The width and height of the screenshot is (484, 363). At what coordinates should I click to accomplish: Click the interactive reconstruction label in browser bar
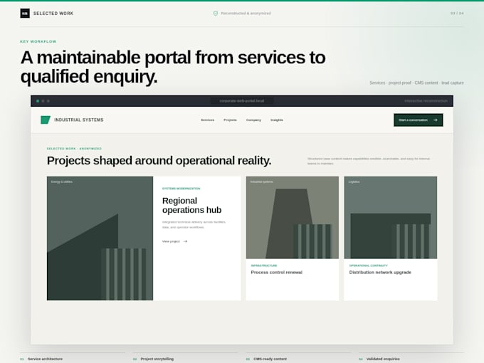click(x=426, y=101)
